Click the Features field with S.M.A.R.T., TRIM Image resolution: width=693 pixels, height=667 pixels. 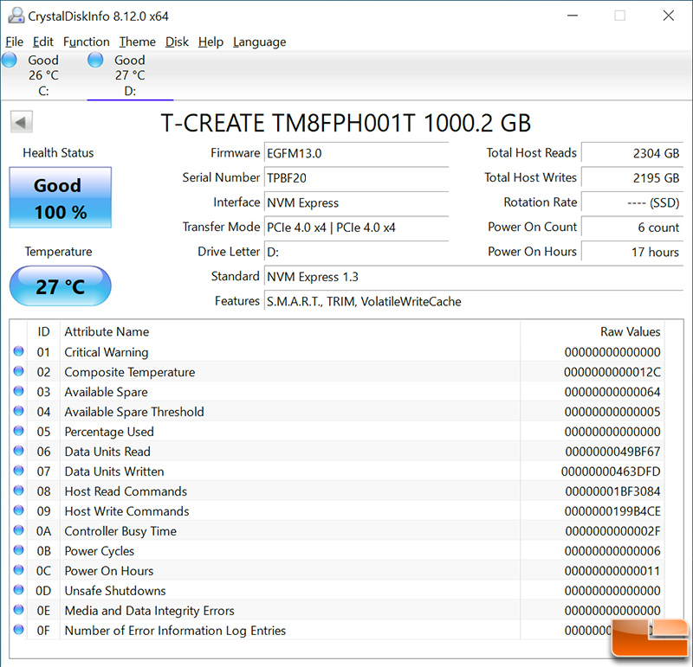coord(474,302)
